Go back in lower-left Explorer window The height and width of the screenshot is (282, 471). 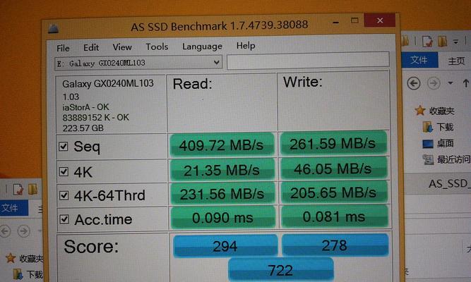tap(5, 231)
